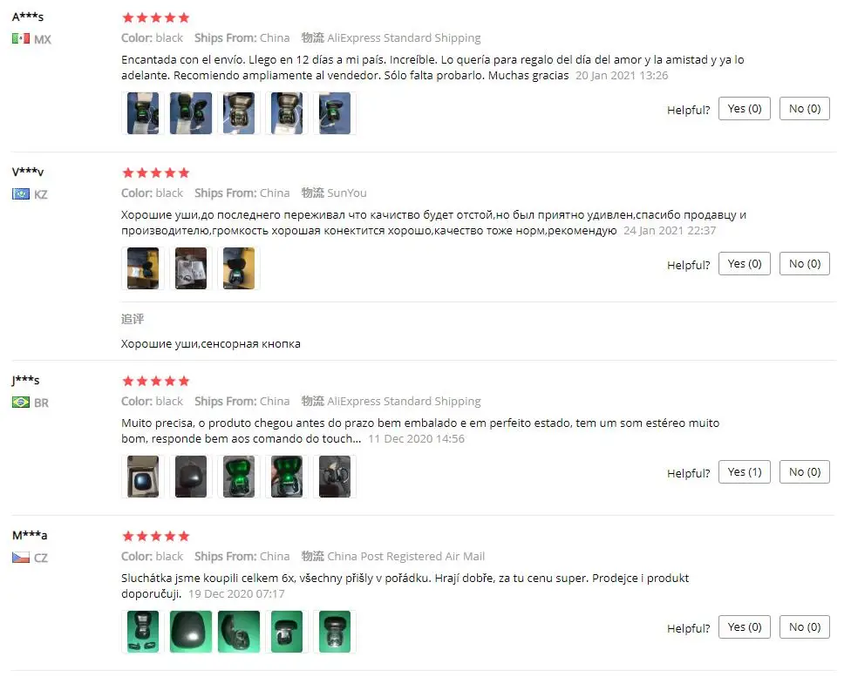Click No helpful on A***s review

[804, 109]
